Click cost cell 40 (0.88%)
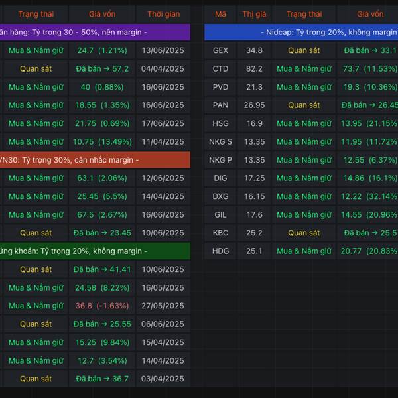This screenshot has height=398, width=398. coord(102,87)
